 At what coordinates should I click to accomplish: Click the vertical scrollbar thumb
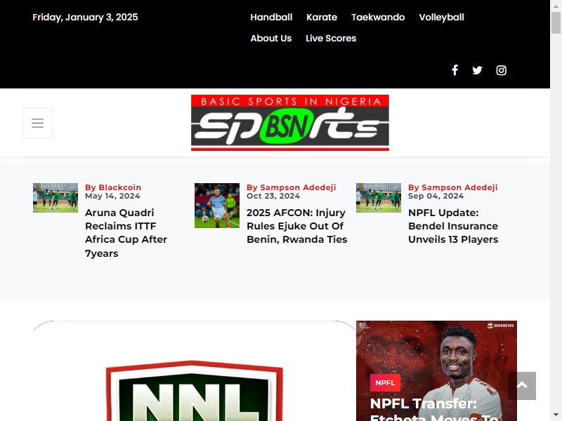(556, 22)
